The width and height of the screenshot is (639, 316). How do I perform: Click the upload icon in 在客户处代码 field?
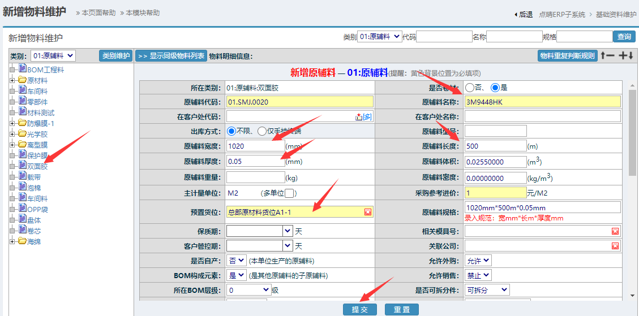click(358, 116)
